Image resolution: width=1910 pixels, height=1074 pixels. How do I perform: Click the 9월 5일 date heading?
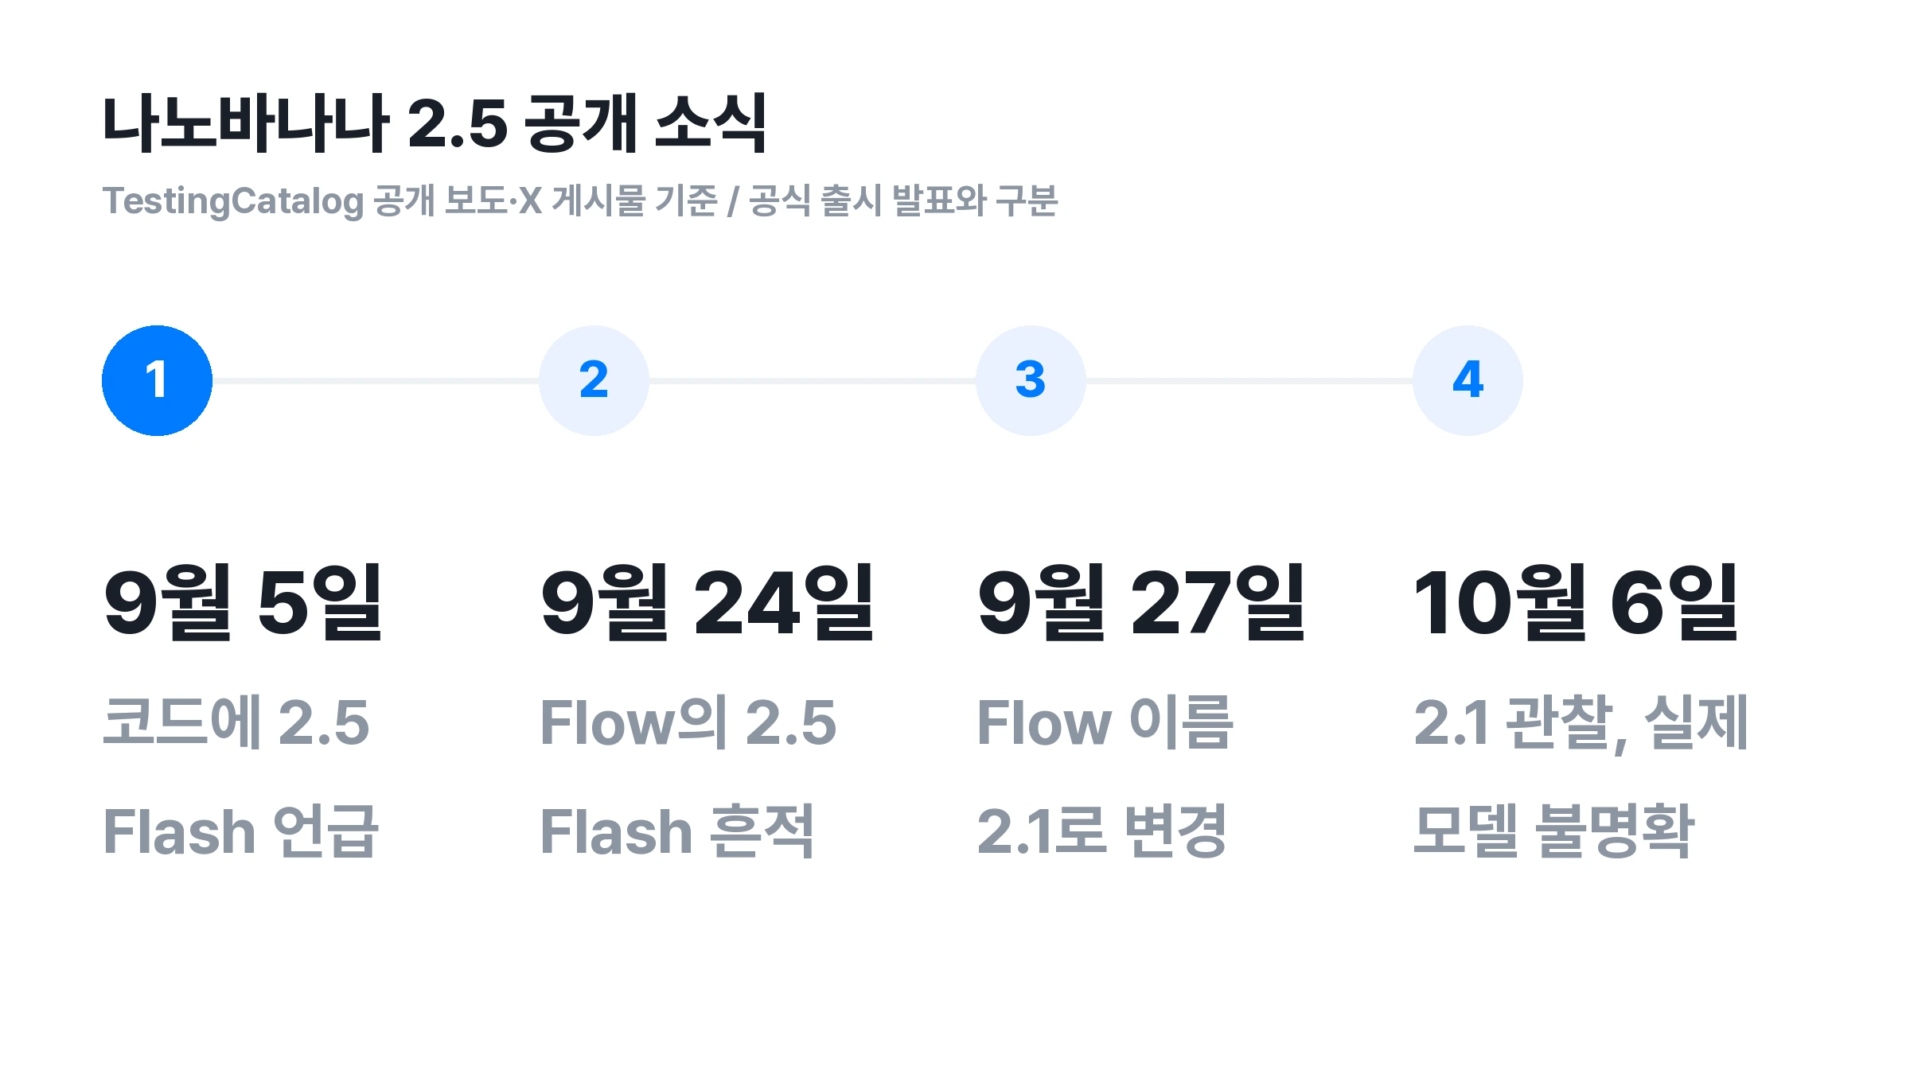tap(244, 602)
